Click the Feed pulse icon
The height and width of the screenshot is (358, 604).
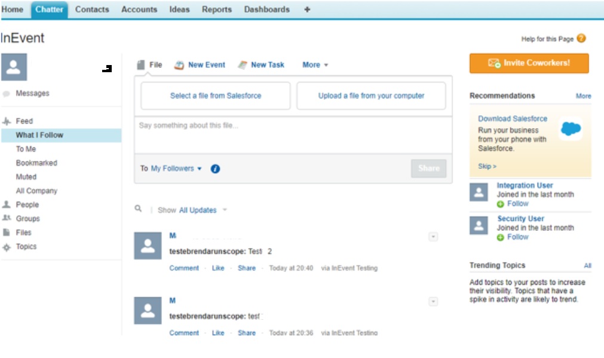(7, 121)
